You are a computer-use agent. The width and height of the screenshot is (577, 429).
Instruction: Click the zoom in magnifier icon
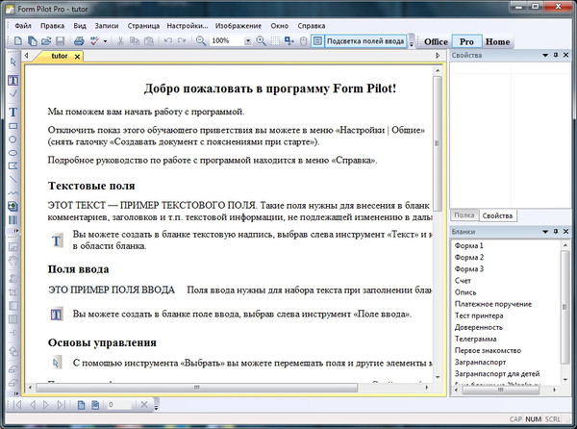262,41
